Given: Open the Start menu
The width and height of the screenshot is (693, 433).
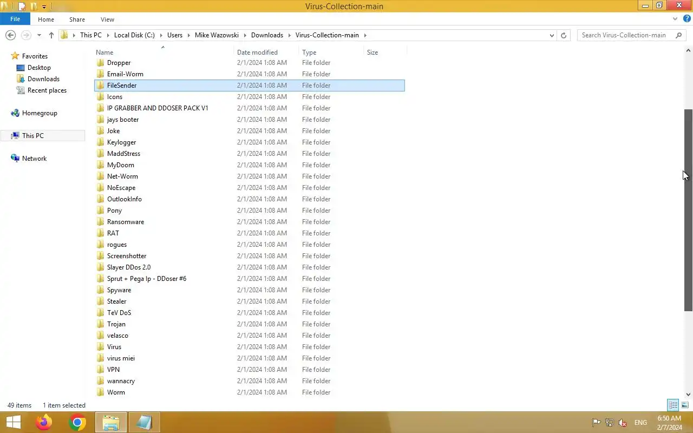Looking at the screenshot, I should coord(14,422).
